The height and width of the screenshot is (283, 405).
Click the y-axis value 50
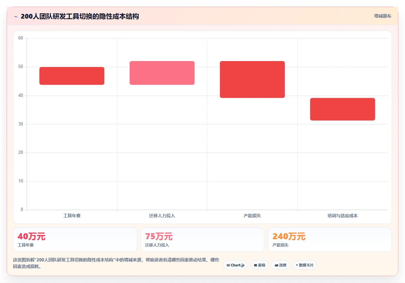click(21, 67)
